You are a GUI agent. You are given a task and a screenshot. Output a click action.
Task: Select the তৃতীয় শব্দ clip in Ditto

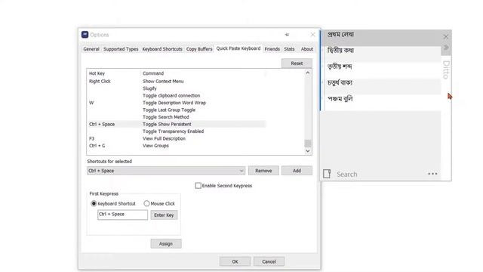pyautogui.click(x=381, y=70)
